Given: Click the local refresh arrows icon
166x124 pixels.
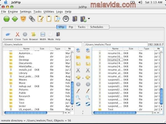Looking at the screenshot, I should (78, 104).
